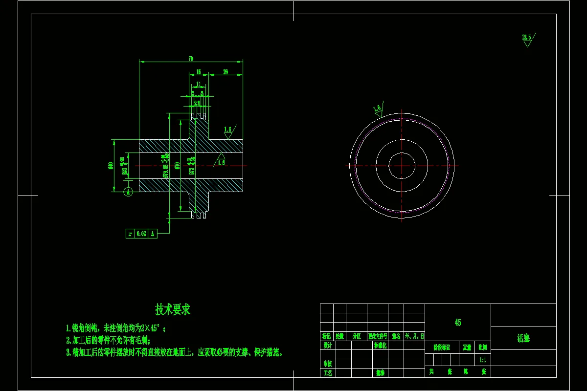This screenshot has width=587, height=391.
Task: Click the 比例 header cell
Action: 482,348
